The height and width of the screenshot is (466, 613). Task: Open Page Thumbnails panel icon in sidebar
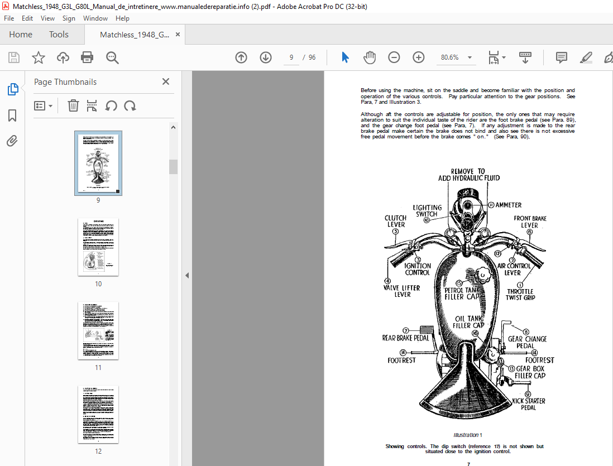(x=12, y=89)
